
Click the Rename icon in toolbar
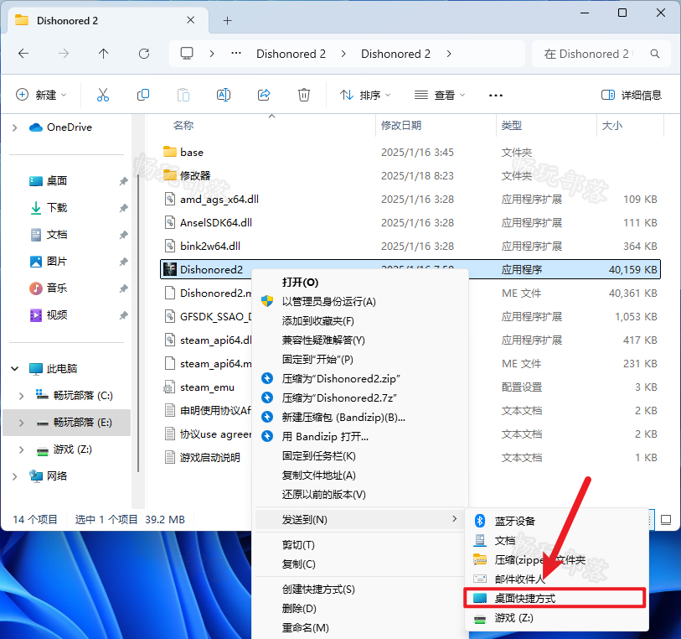click(x=224, y=95)
